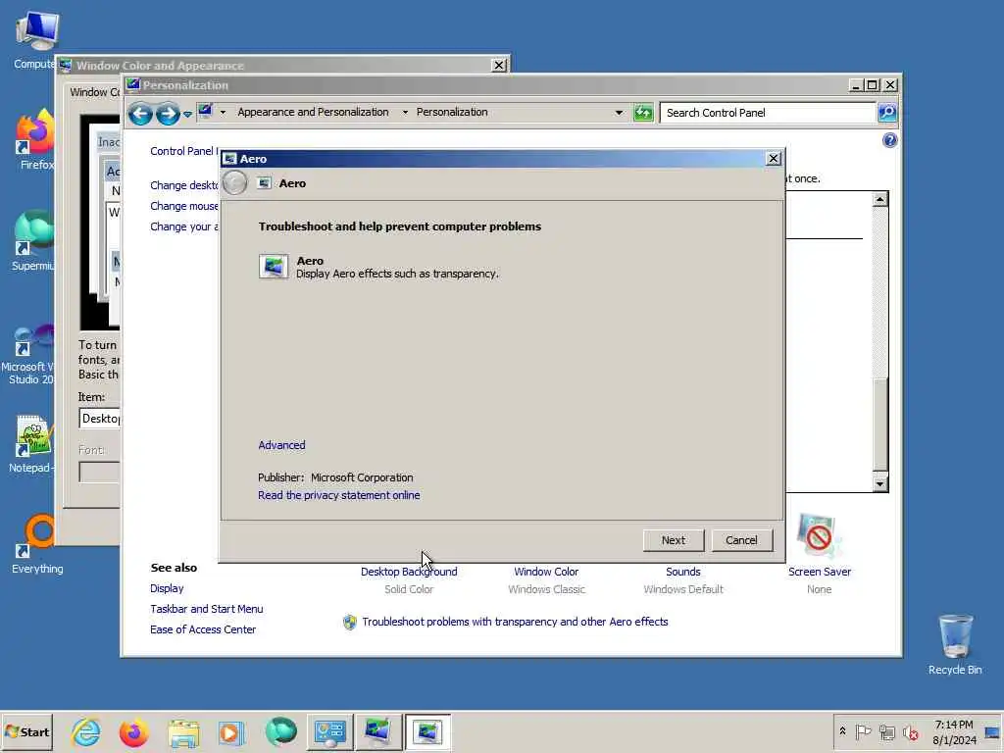Open Change your account picture link

coord(183,226)
